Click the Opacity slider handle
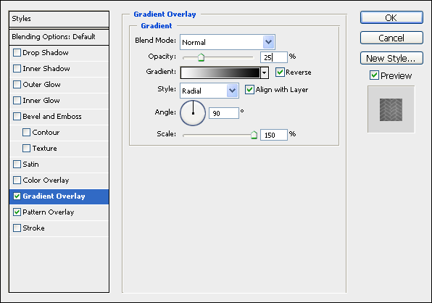Screen dimensions: 432x303 (201, 57)
